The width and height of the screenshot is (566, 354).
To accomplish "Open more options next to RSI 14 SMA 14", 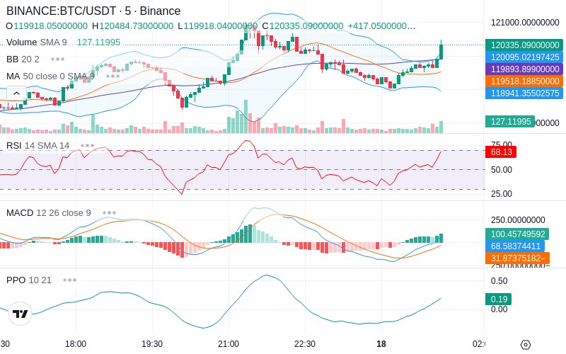I will tap(87, 146).
